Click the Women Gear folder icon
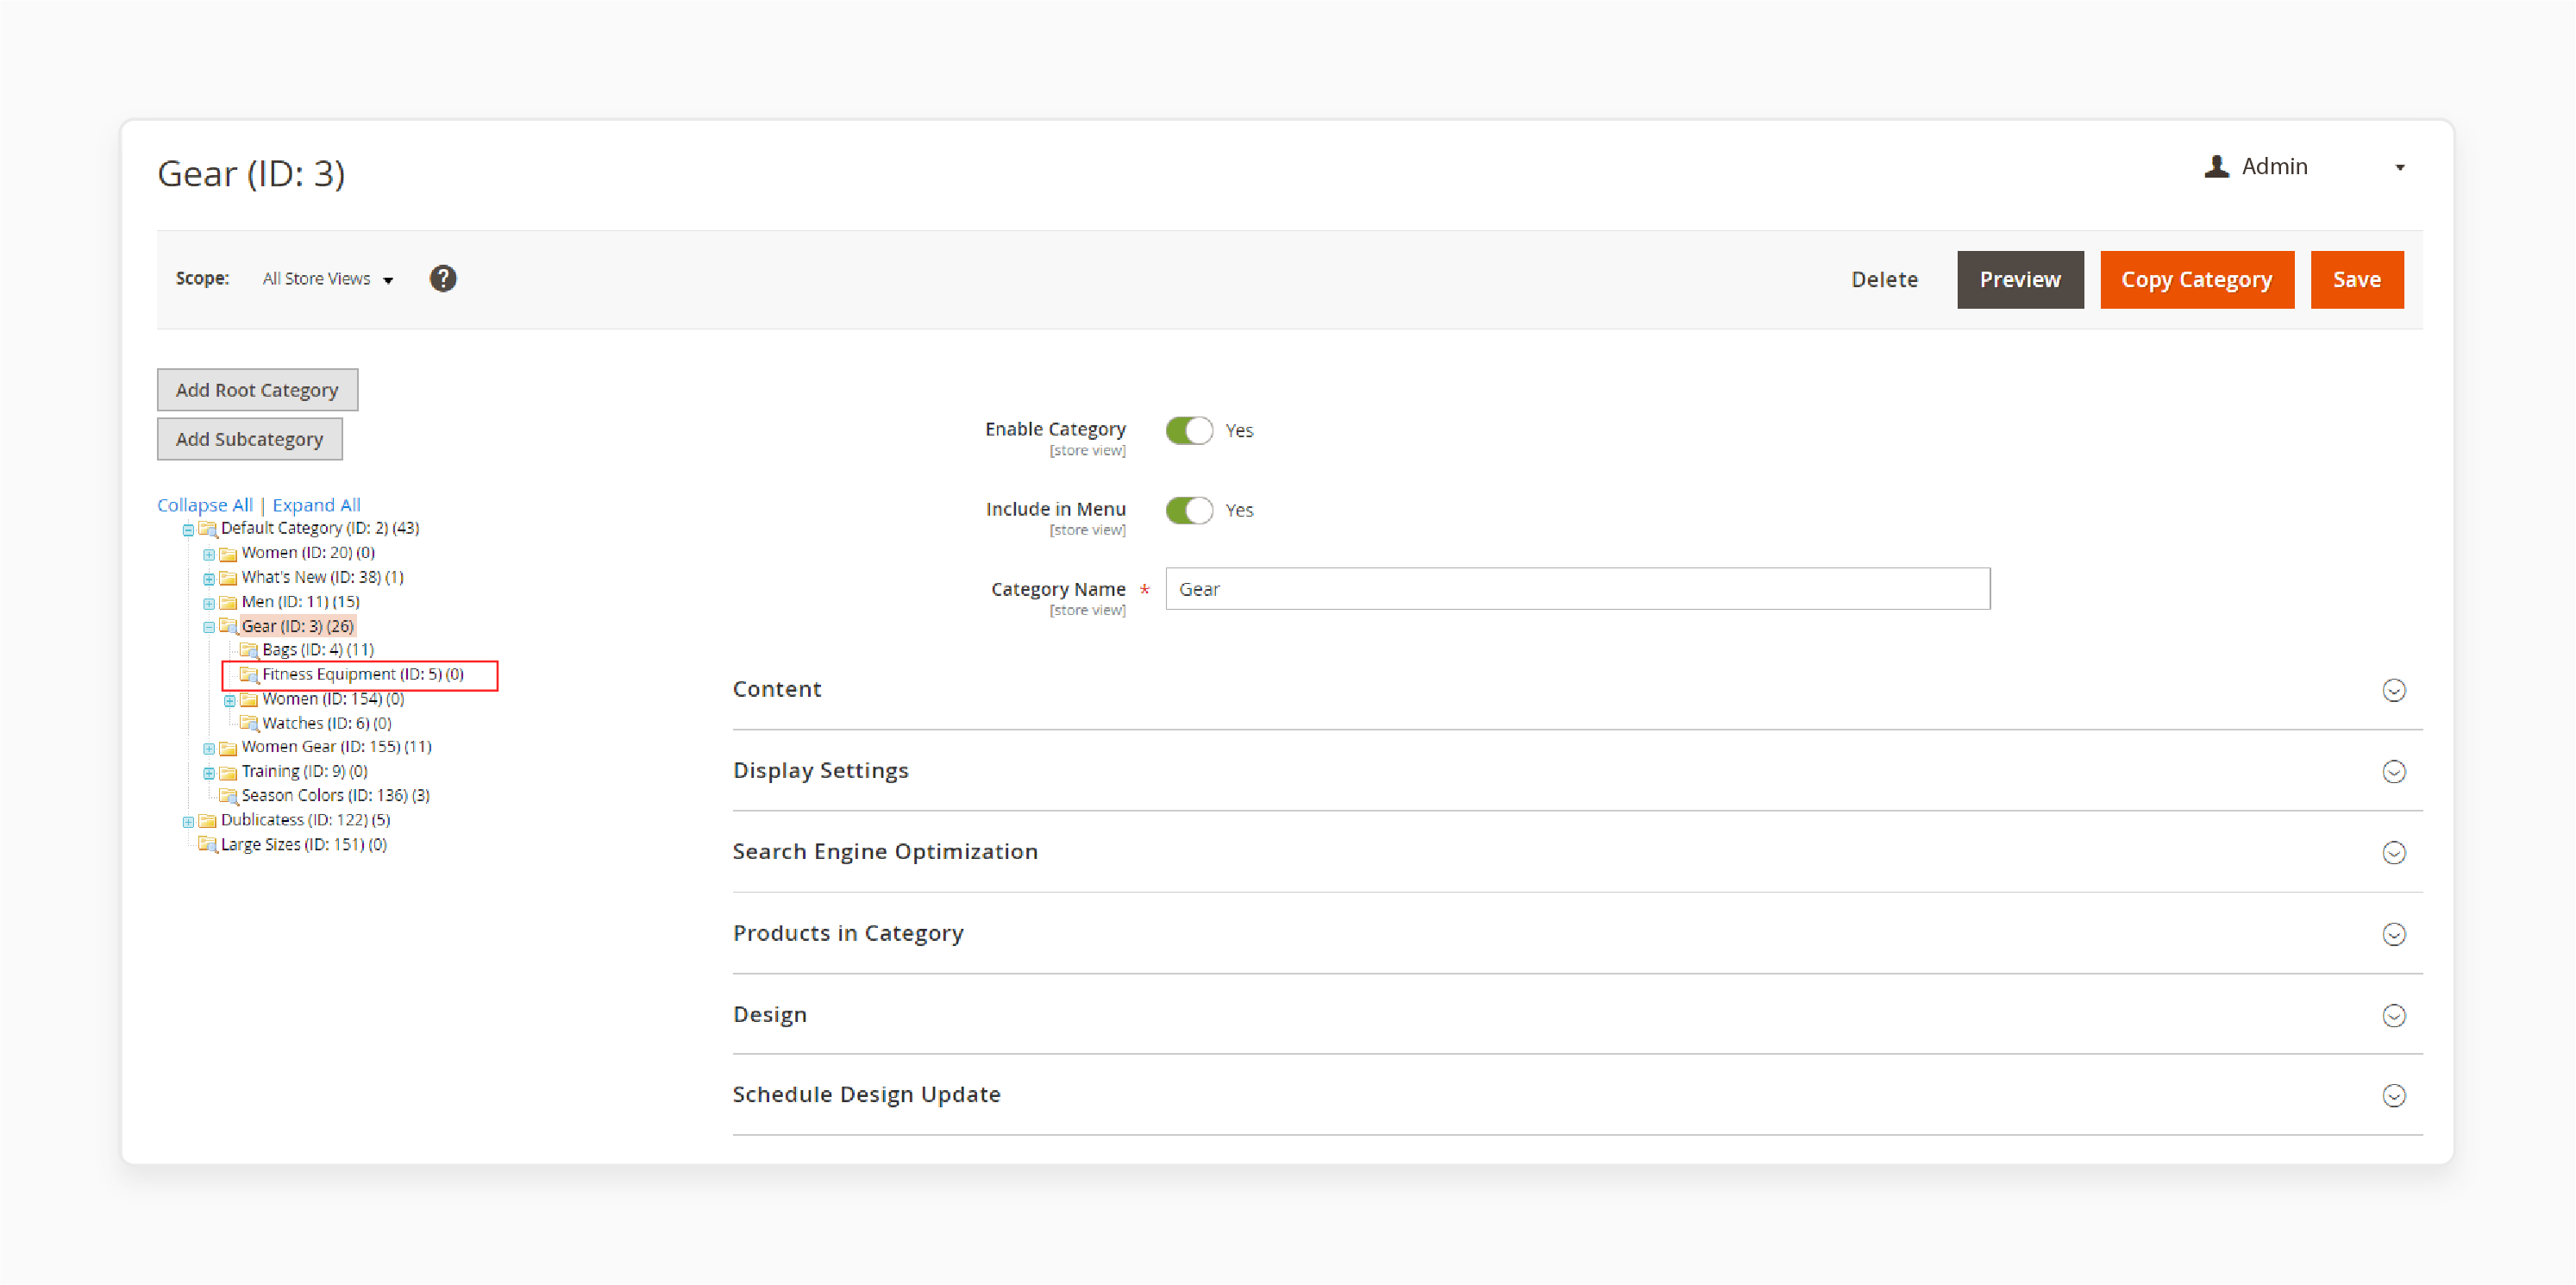The width and height of the screenshot is (2576, 1285). (228, 748)
